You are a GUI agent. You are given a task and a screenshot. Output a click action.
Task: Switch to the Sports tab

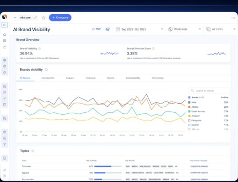click(x=111, y=78)
